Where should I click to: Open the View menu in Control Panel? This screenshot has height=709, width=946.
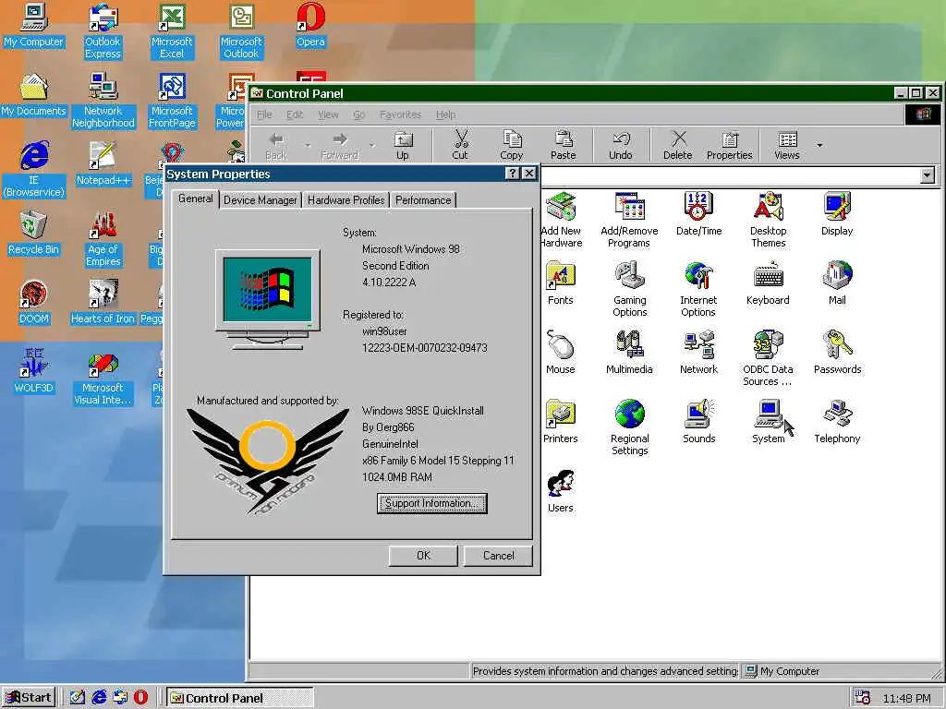coord(328,114)
